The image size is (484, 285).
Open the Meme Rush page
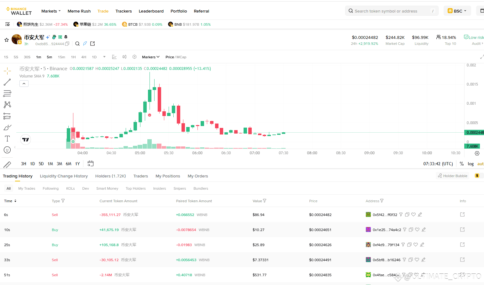tap(79, 11)
